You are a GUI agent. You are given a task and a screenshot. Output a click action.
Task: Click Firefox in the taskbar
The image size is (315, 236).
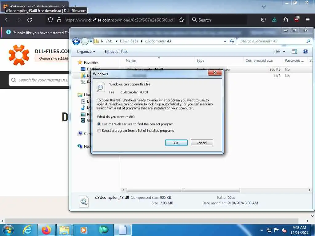pyautogui.click(x=46, y=230)
